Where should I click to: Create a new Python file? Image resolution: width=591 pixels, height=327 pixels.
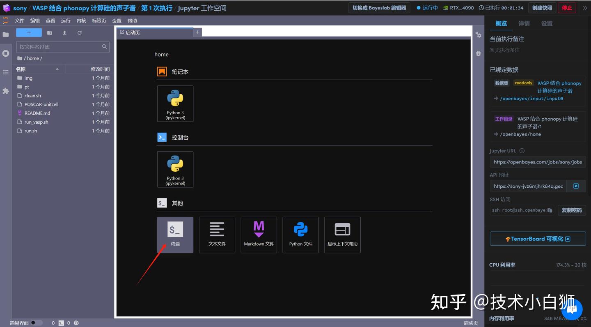click(300, 235)
